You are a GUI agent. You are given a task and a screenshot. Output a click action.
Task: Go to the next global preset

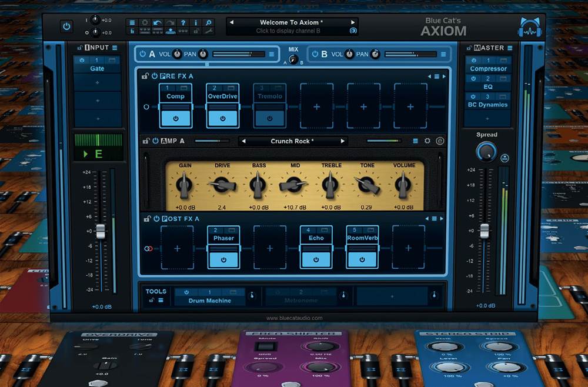coord(352,22)
